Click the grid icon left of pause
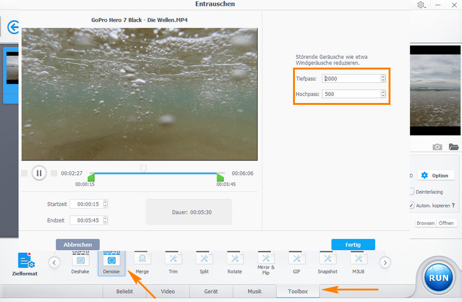The height and width of the screenshot is (302, 462). pyautogui.click(x=25, y=173)
